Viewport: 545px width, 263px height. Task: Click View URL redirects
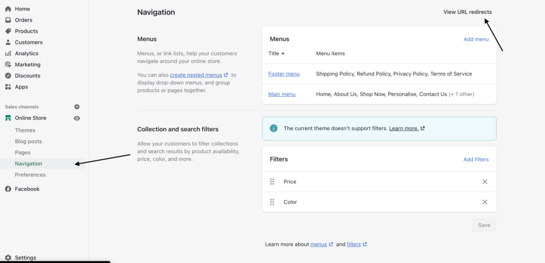[x=467, y=12]
